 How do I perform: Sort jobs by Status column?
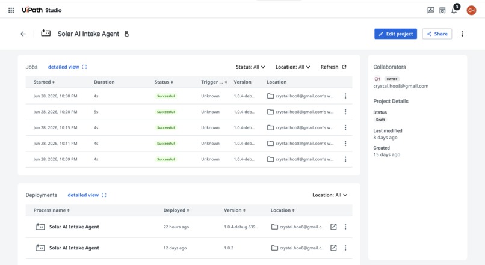[164, 82]
